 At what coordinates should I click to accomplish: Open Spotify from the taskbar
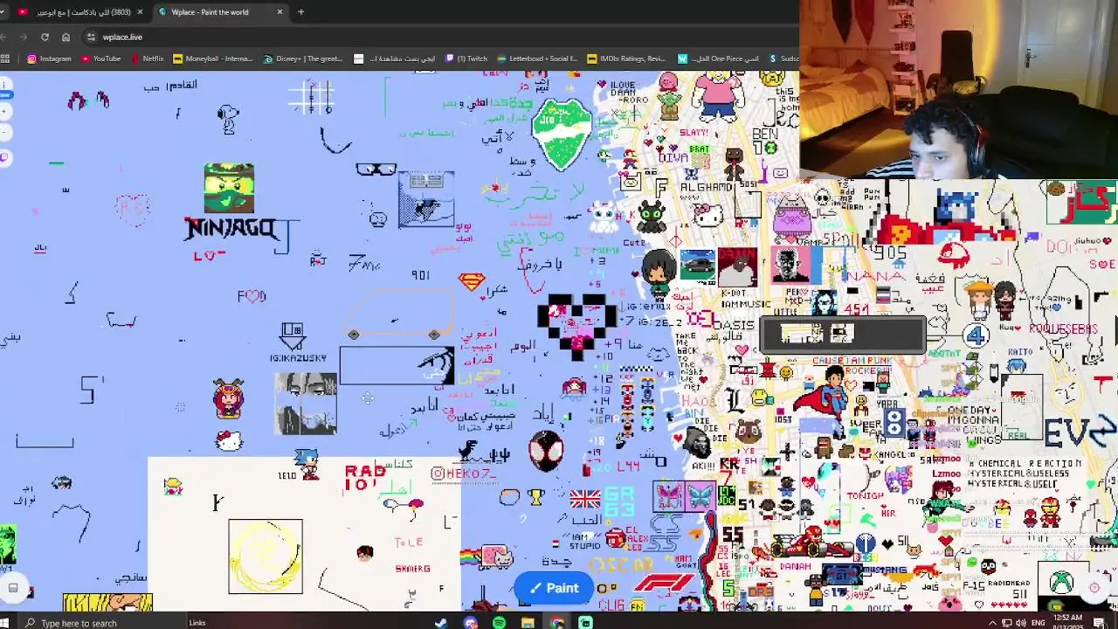pos(499,623)
